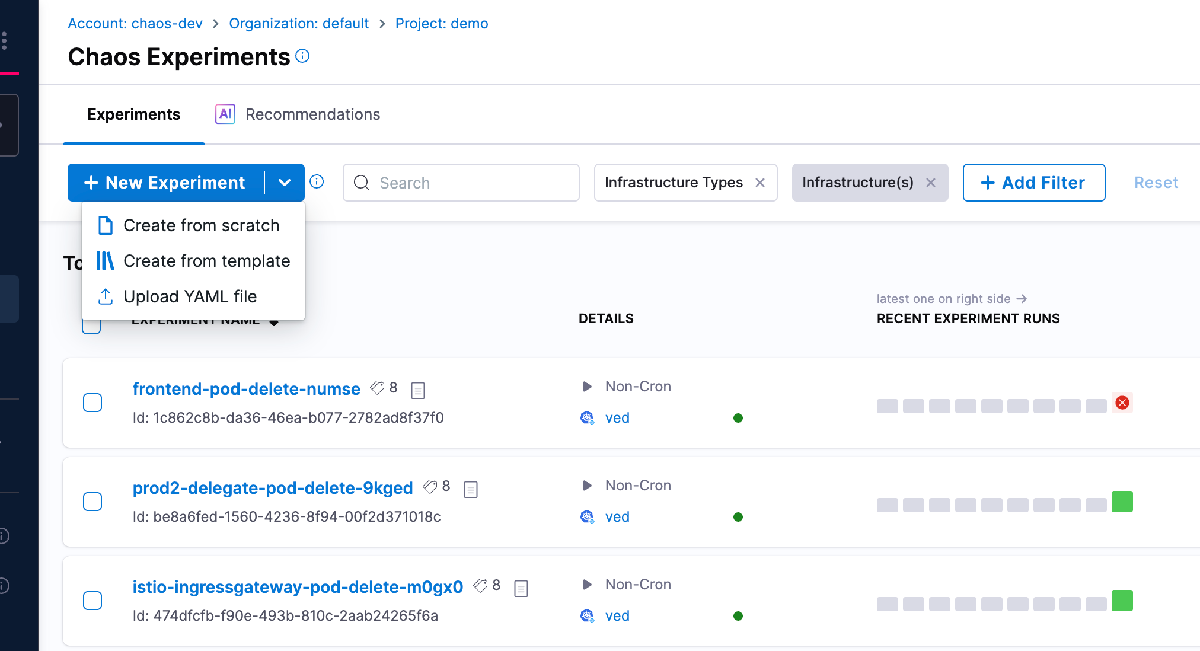Click the Add Filter button

1033,183
